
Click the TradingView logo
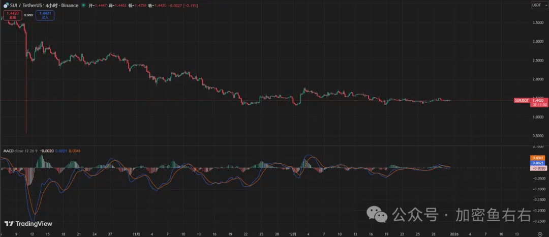[28, 223]
